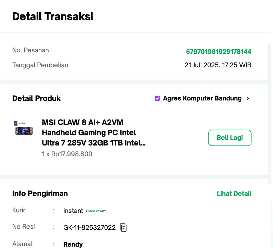Select the order number 579701981929178144
The image size is (273, 249).
pyautogui.click(x=218, y=52)
